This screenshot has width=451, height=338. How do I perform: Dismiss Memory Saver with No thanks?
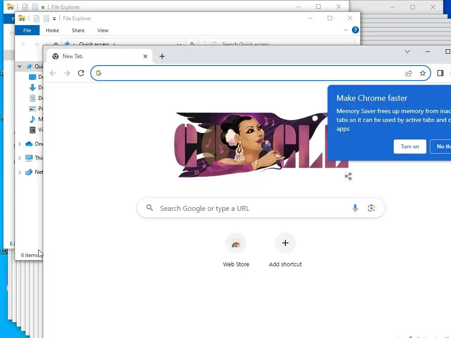[440, 147]
